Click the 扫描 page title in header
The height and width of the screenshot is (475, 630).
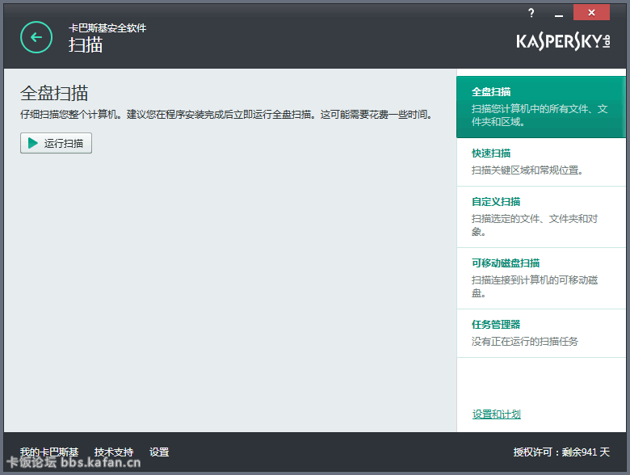86,44
